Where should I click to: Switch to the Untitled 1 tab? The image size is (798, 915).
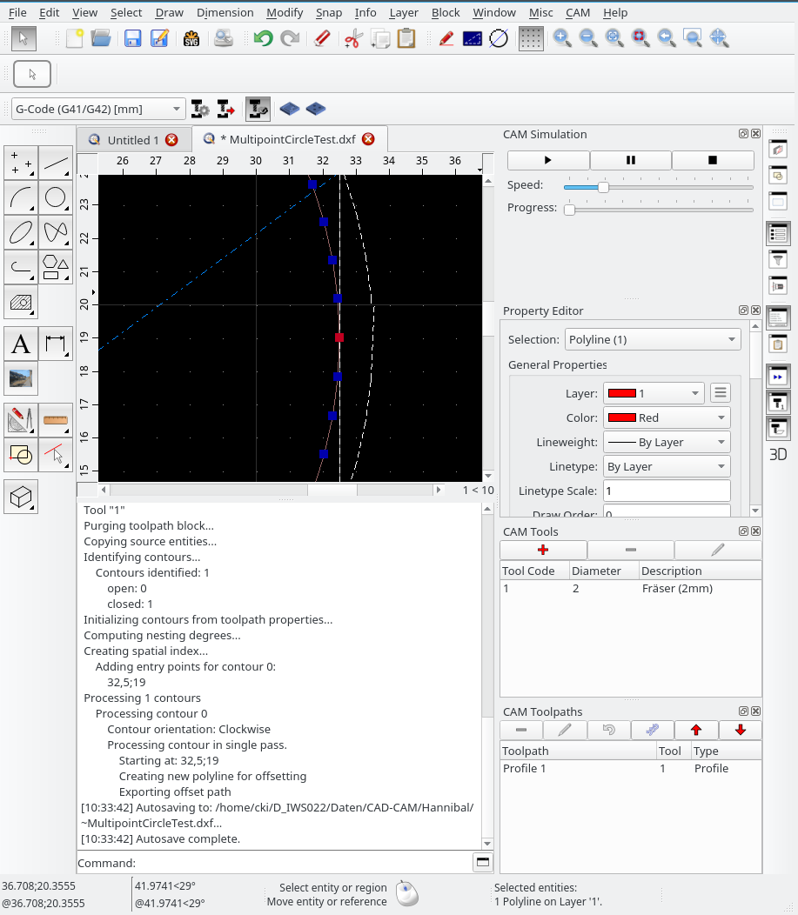132,140
